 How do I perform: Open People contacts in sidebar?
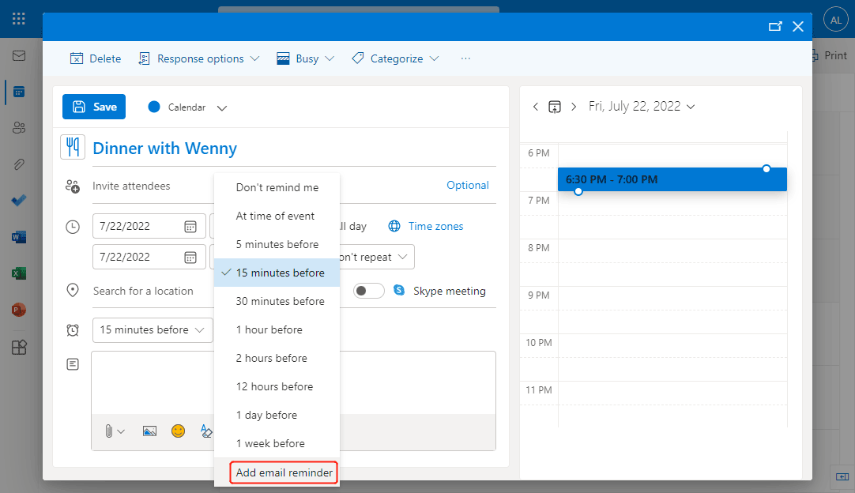tap(19, 128)
